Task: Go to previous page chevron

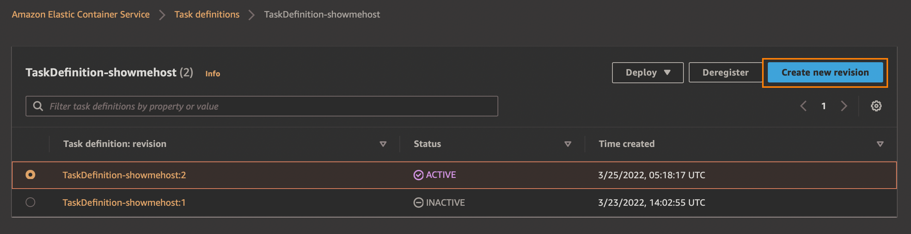Action: click(x=803, y=106)
